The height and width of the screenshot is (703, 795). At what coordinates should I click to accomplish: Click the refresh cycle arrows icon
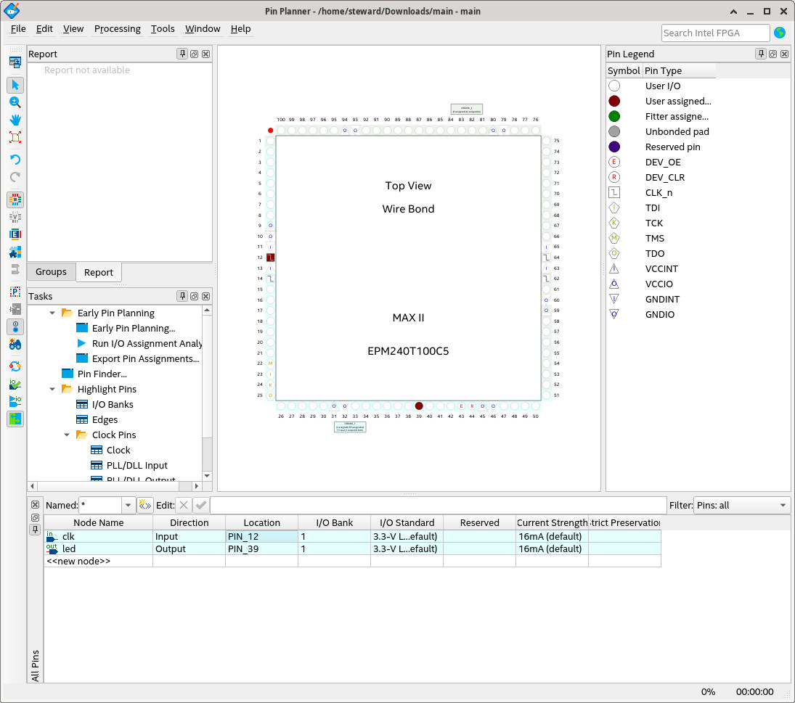tap(15, 366)
